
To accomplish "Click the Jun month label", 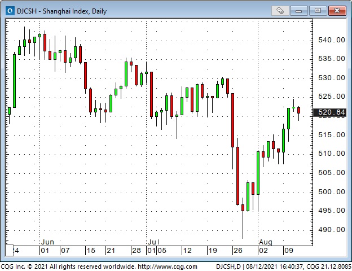I will (47, 242).
